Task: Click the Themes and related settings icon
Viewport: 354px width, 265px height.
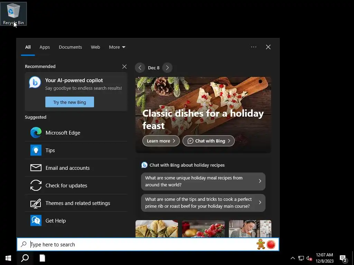Action: [36, 203]
